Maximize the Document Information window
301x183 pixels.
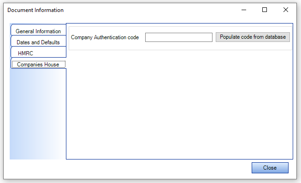click(x=265, y=10)
